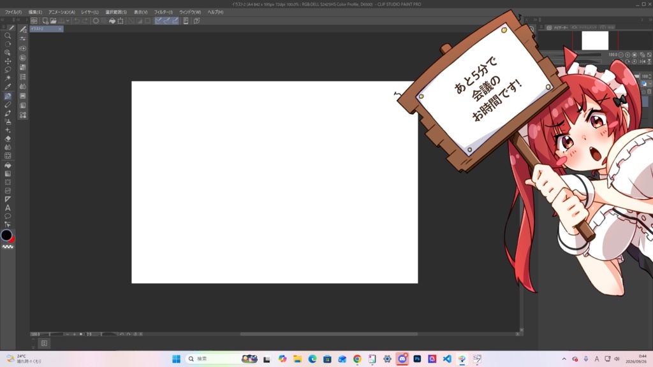Click the Clear icon in command bar
653x367 pixels.
pos(96,20)
